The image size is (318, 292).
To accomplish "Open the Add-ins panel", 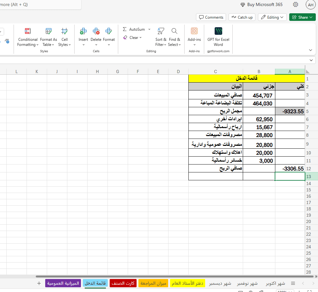I will (x=194, y=37).
